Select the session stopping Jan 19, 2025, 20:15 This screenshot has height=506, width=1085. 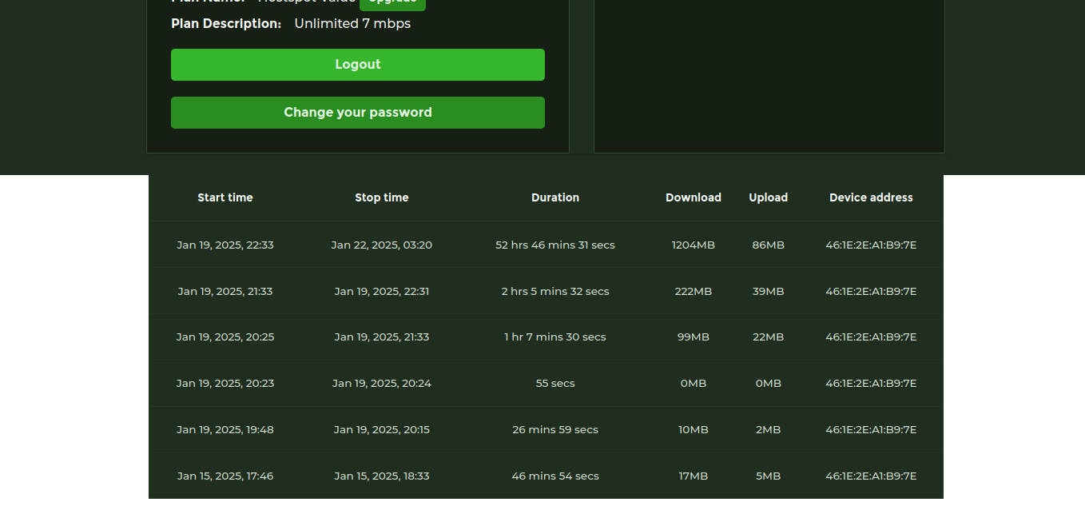(381, 429)
